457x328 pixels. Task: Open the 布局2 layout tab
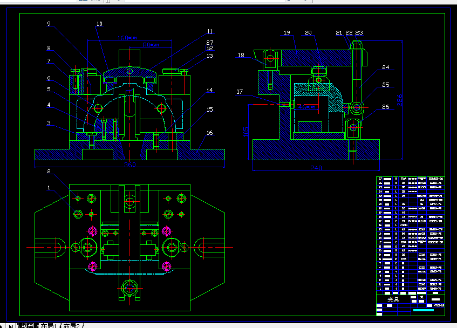click(71, 325)
